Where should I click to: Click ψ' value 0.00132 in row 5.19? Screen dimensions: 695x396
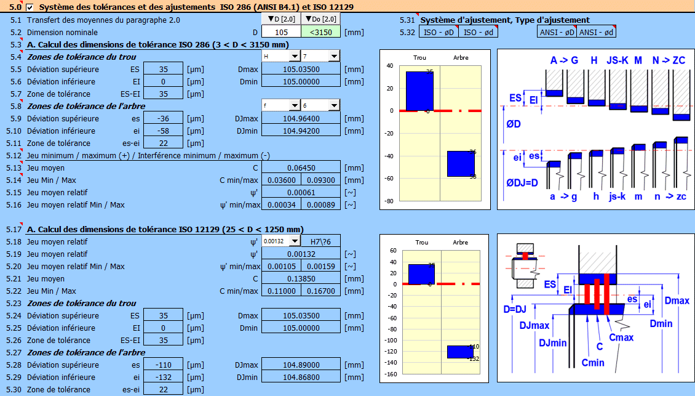pos(301,254)
